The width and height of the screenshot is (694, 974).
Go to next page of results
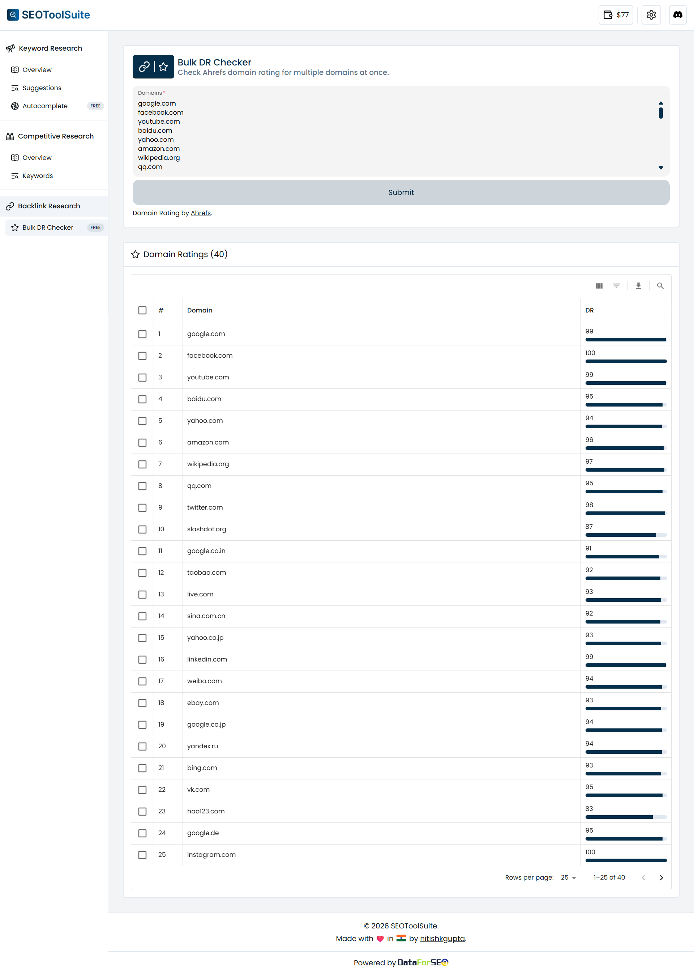point(661,878)
